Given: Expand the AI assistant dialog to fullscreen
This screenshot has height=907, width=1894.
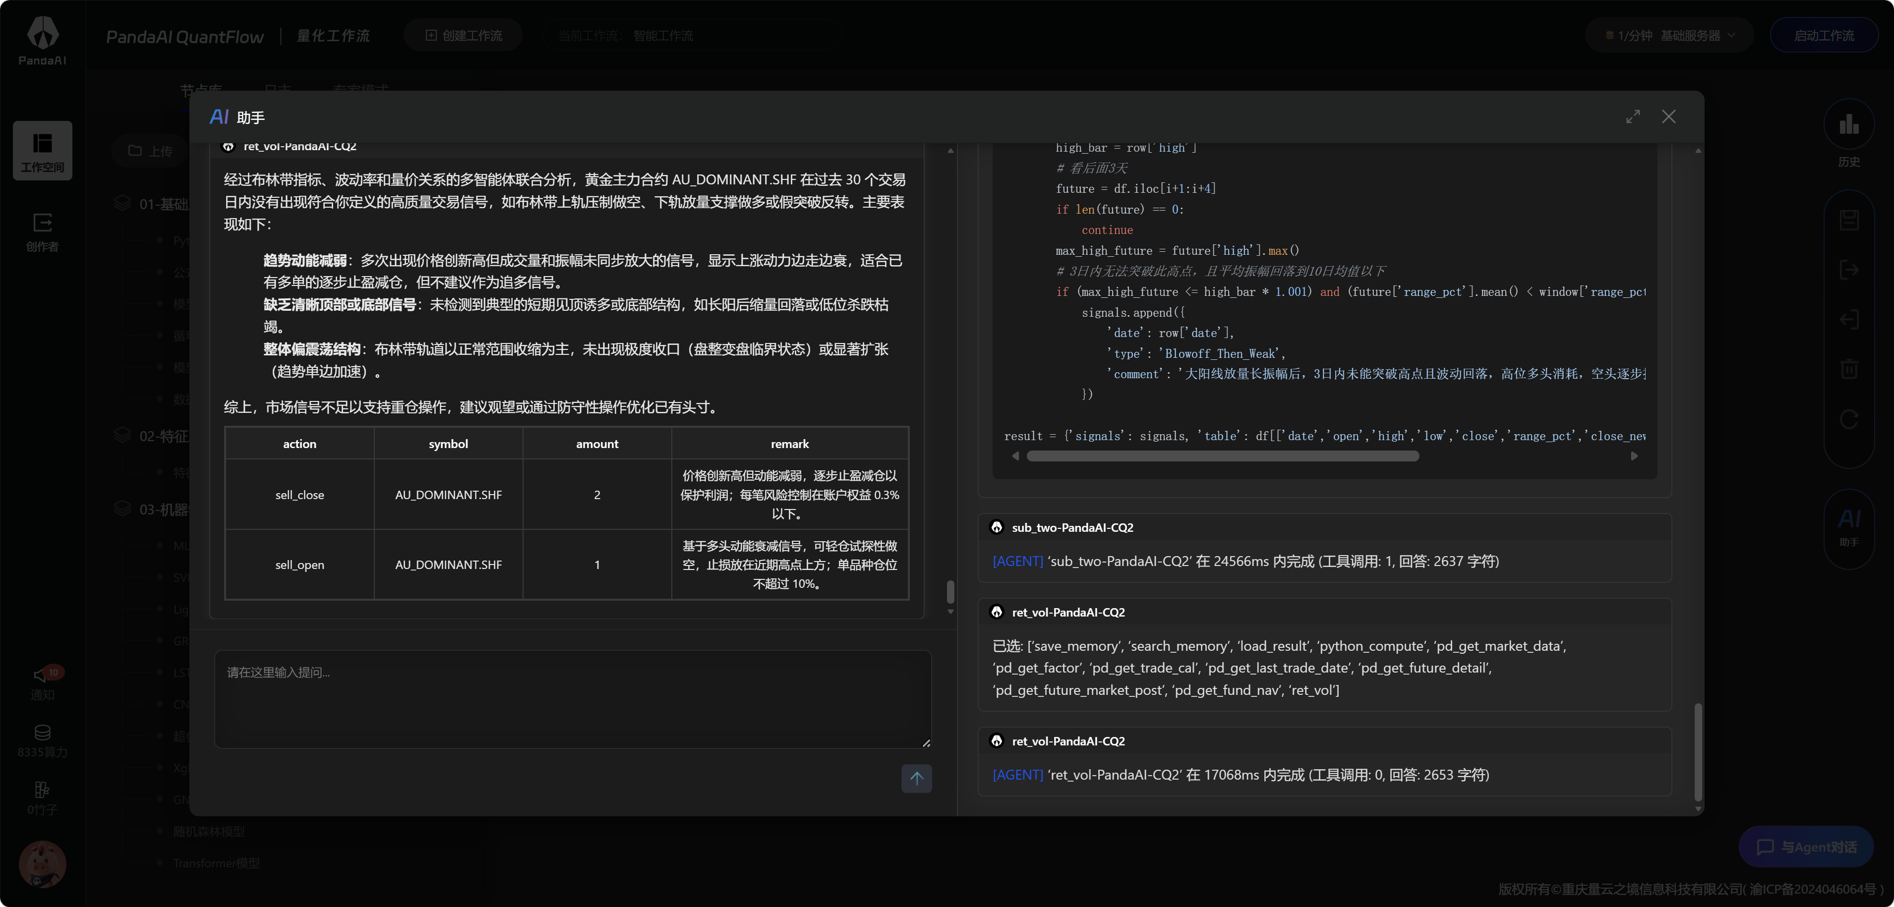Looking at the screenshot, I should tap(1632, 117).
